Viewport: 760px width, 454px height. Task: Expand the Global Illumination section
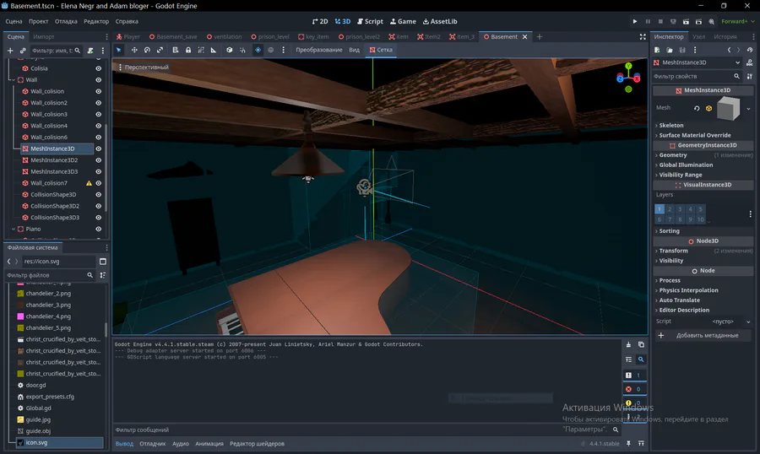tap(686, 165)
